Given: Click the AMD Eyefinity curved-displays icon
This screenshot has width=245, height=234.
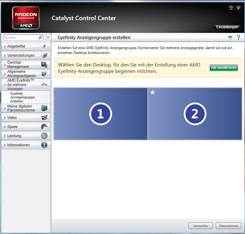Looking at the screenshot, I should [44, 85].
